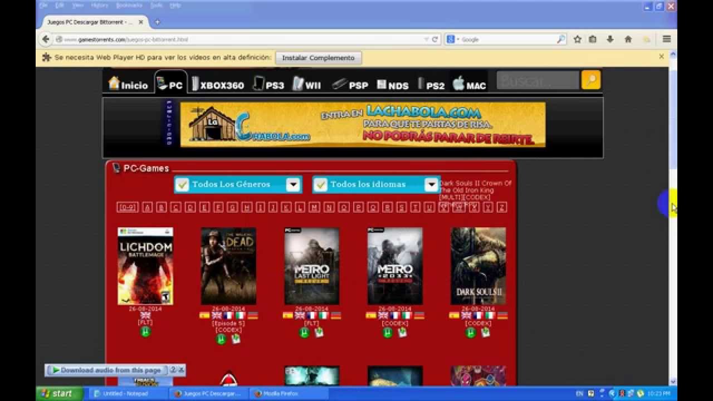Screen dimensions: 713x401
Task: Filter games by letter Z
Action: click(x=502, y=207)
